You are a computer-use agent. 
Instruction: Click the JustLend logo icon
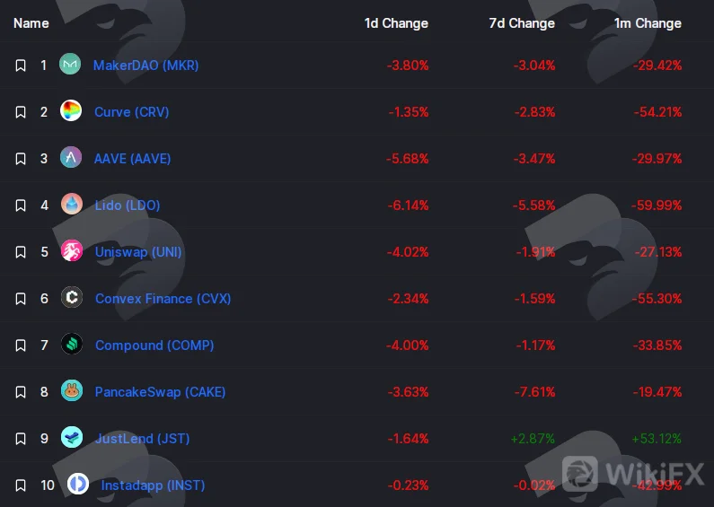click(72, 437)
